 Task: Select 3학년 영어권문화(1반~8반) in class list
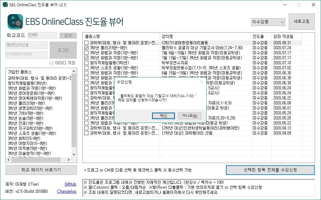[31, 93]
